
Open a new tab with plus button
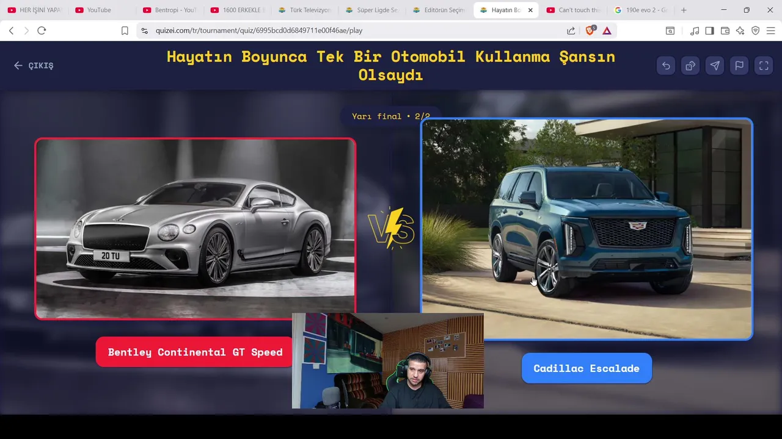684,10
